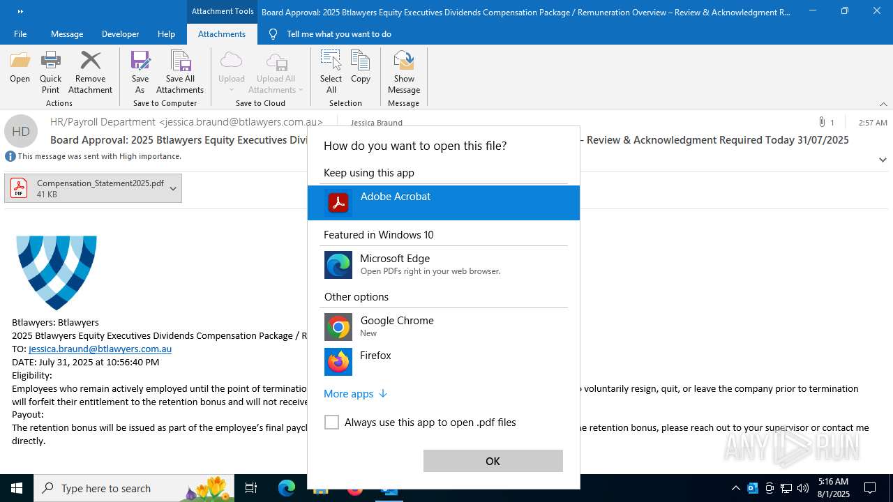Viewport: 893px width, 502px height.
Task: Select Firefox in the open-with list
Action: click(444, 361)
